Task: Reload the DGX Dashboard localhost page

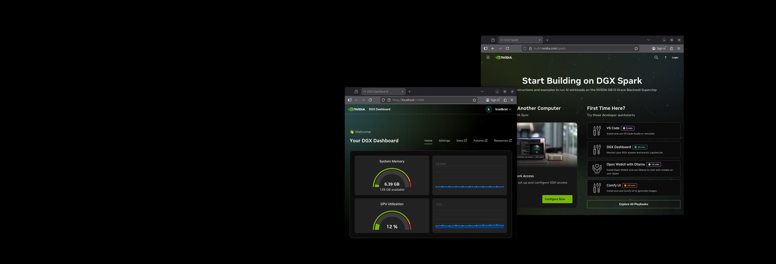Action: point(370,100)
